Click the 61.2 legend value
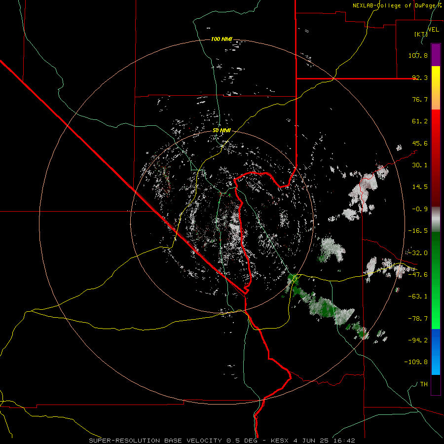The height and width of the screenshot is (444, 444). click(x=420, y=121)
